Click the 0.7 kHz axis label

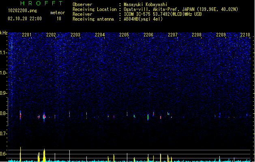[4, 134]
